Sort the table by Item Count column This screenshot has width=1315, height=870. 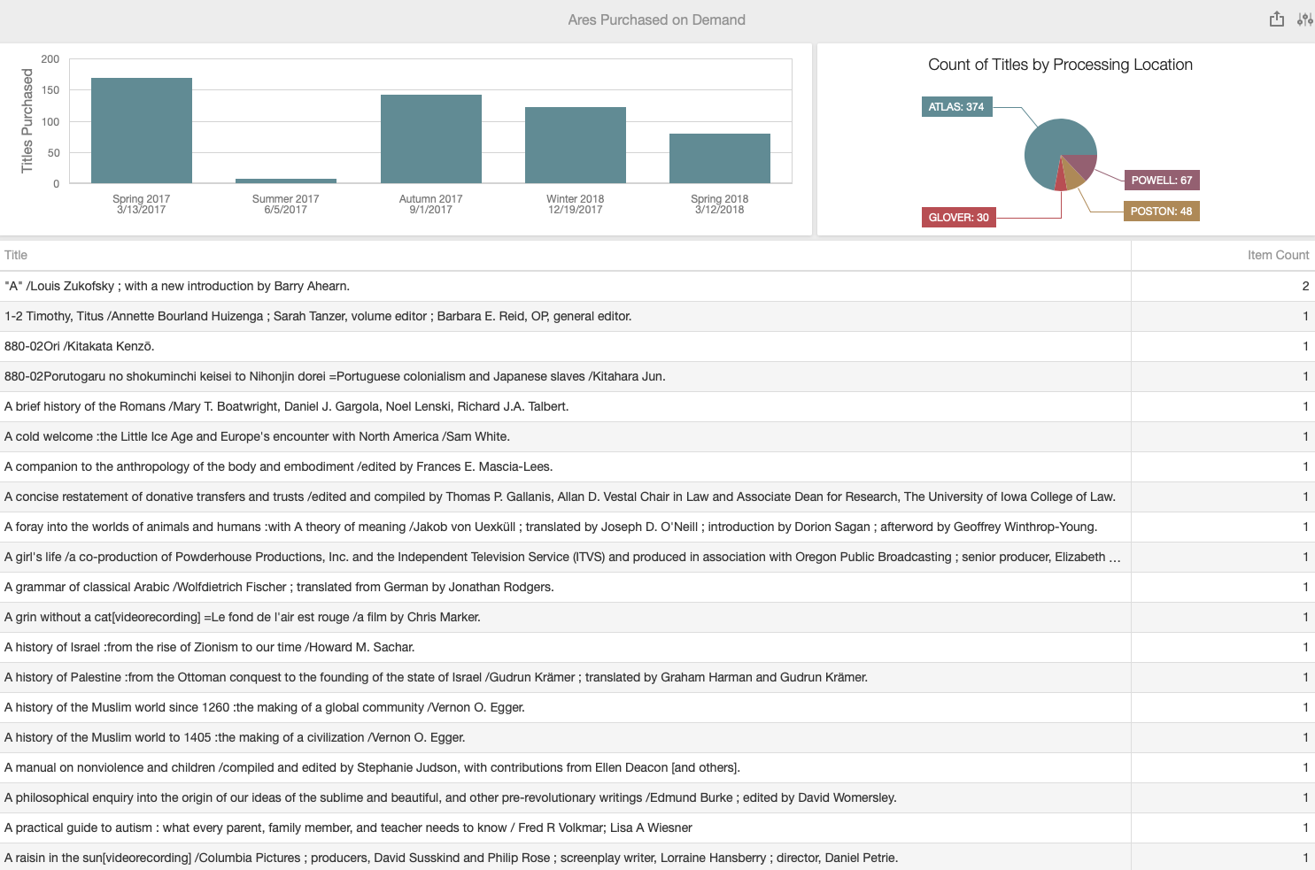click(x=1279, y=255)
